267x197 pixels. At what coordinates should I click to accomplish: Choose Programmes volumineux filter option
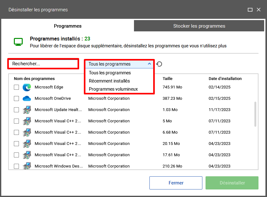113,89
